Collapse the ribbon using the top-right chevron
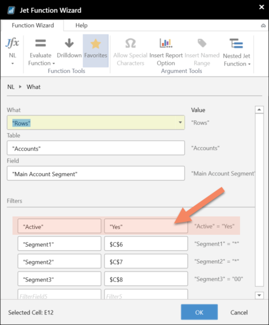Image resolution: width=269 pixels, height=325 pixels. coord(263,25)
